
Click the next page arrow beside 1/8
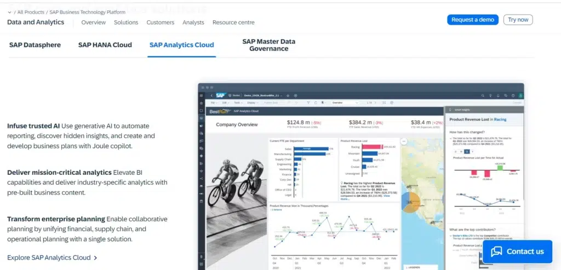pyautogui.click(x=375, y=103)
